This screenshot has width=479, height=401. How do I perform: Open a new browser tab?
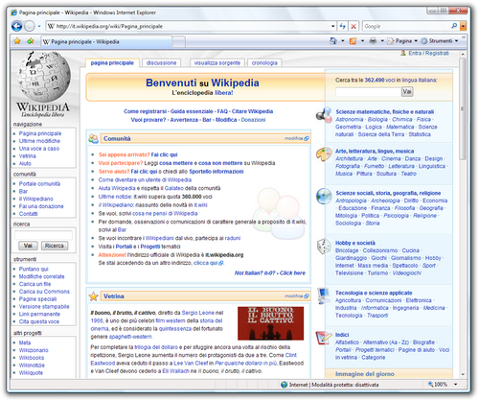pyautogui.click(x=179, y=41)
